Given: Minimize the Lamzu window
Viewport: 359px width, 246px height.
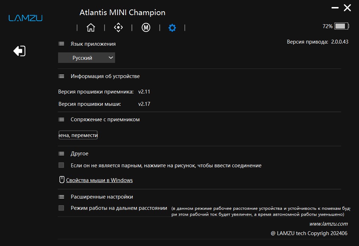Looking at the screenshot, I should pyautogui.click(x=335, y=8).
